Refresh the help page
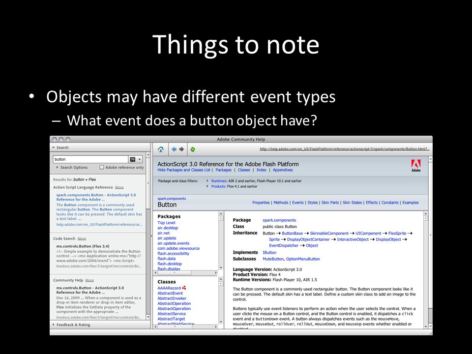 193,149
